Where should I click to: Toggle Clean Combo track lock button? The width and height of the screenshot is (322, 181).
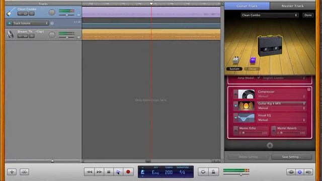(x=32, y=14)
